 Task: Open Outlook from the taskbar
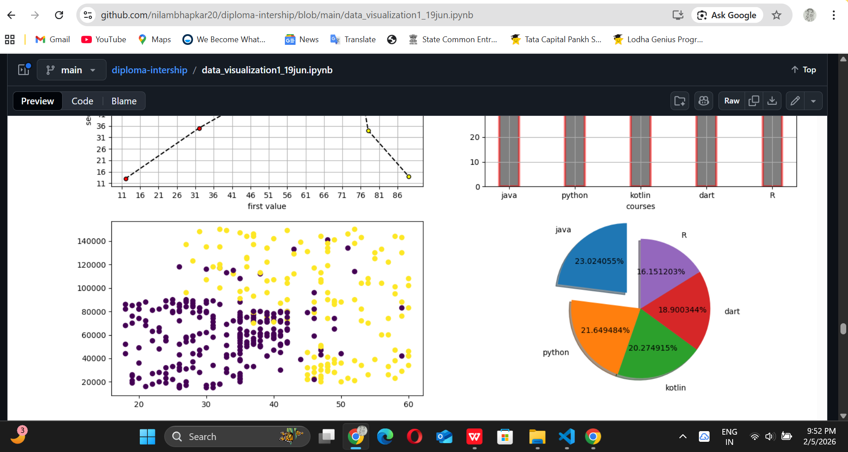[x=444, y=436]
